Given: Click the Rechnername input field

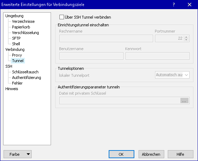Looking at the screenshot, I should 106,39.
